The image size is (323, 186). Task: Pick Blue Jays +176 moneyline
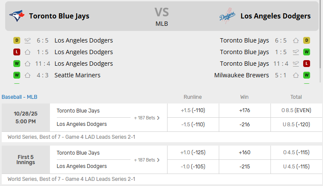pyautogui.click(x=244, y=110)
